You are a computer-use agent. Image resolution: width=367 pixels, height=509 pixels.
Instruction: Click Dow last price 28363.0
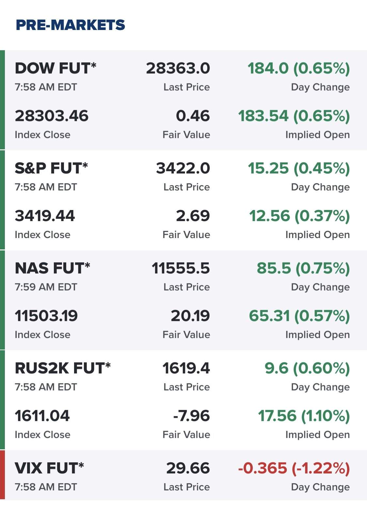[178, 68]
